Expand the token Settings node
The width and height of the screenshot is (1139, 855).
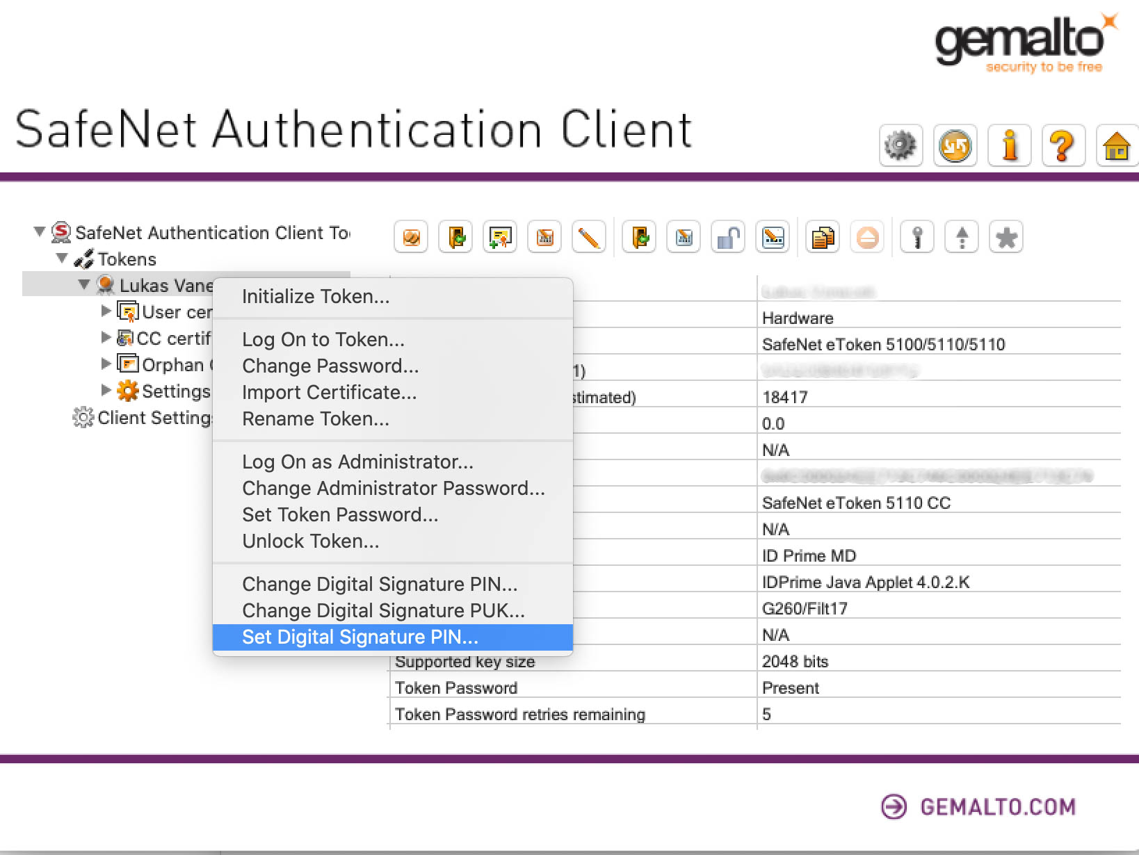point(106,390)
